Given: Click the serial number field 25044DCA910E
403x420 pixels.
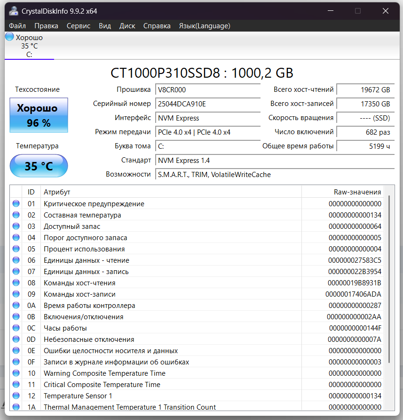Looking at the screenshot, I should 208,104.
